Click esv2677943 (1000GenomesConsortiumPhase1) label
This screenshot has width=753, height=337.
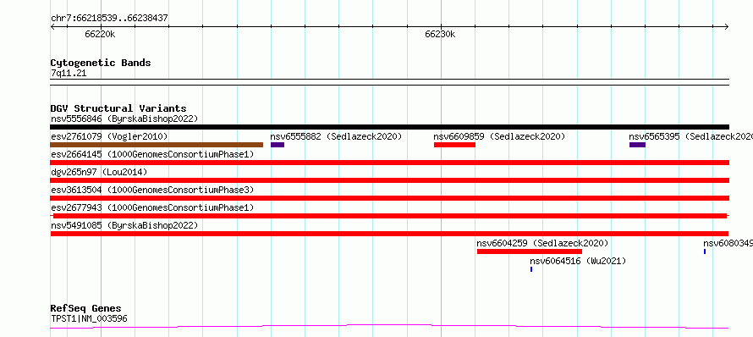(152, 207)
